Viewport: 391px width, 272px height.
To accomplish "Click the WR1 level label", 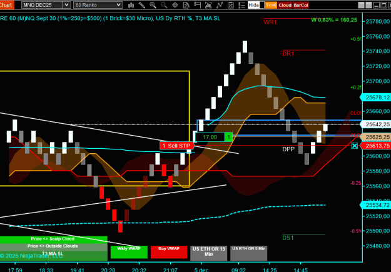I will [x=270, y=22].
